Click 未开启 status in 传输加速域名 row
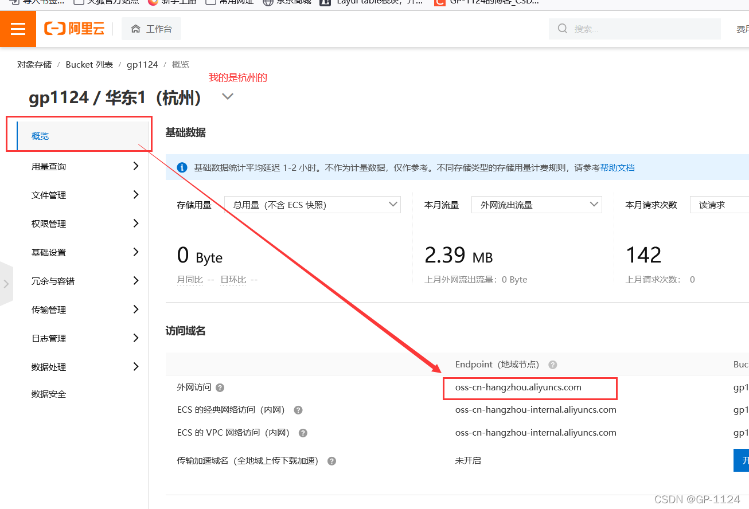The height and width of the screenshot is (509, 749). pyautogui.click(x=468, y=461)
